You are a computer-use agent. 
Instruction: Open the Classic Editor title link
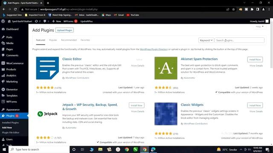coord(72,59)
